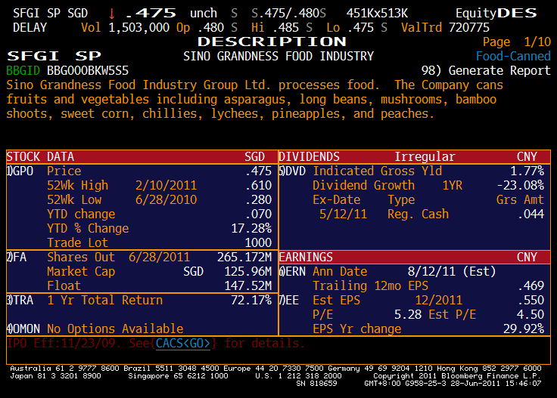Select the Trailing 12mo EPS value .469
557x398 pixels.
pyautogui.click(x=531, y=286)
